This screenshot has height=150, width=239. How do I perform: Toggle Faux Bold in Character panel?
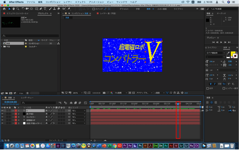[x=211, y=84]
